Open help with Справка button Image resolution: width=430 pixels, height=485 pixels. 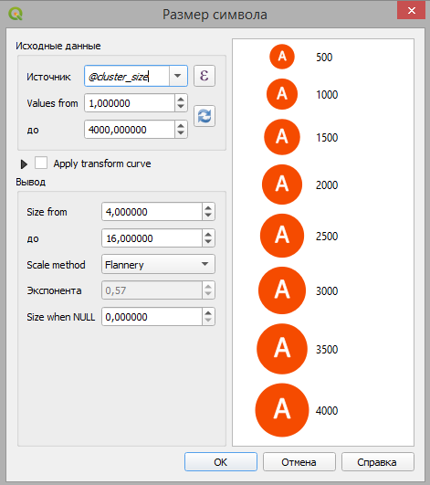(377, 462)
